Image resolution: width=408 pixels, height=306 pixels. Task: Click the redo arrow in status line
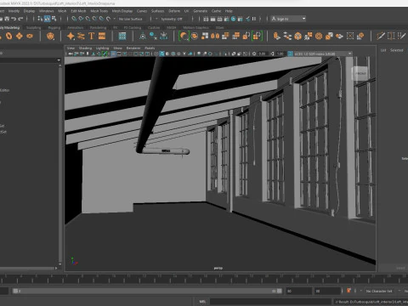(20, 19)
